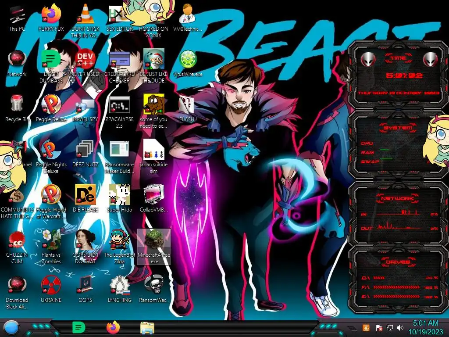Screen dimensions: 449x337
Task: Click the network tray icon
Action: tap(390, 328)
